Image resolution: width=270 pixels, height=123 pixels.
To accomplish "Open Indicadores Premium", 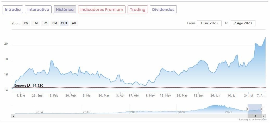I will point(102,10).
